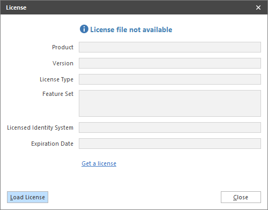Click the Load License button

pyautogui.click(x=27, y=197)
